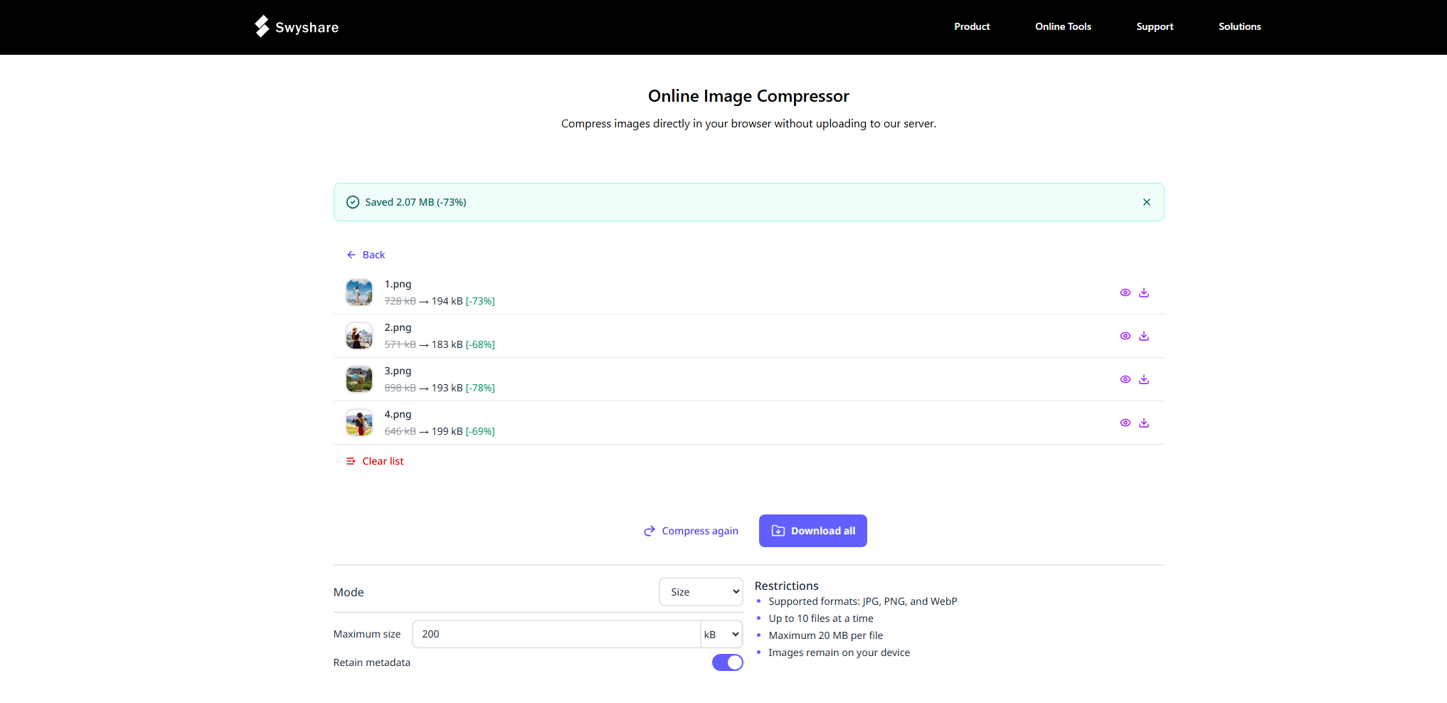Screen dimensions: 1447x703
Task: Disable the Retain metadata toggle
Action: pos(727,662)
